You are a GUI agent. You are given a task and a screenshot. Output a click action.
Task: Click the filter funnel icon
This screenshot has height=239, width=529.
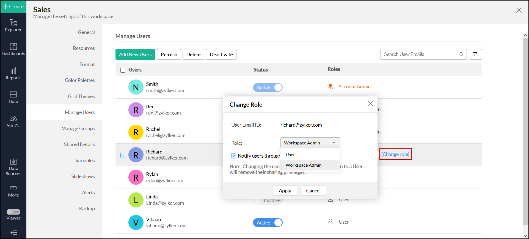coord(475,54)
